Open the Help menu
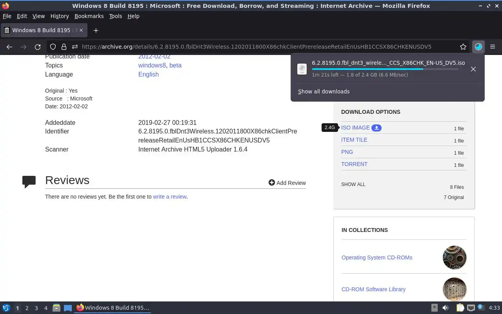The height and width of the screenshot is (314, 502). pyautogui.click(x=133, y=16)
